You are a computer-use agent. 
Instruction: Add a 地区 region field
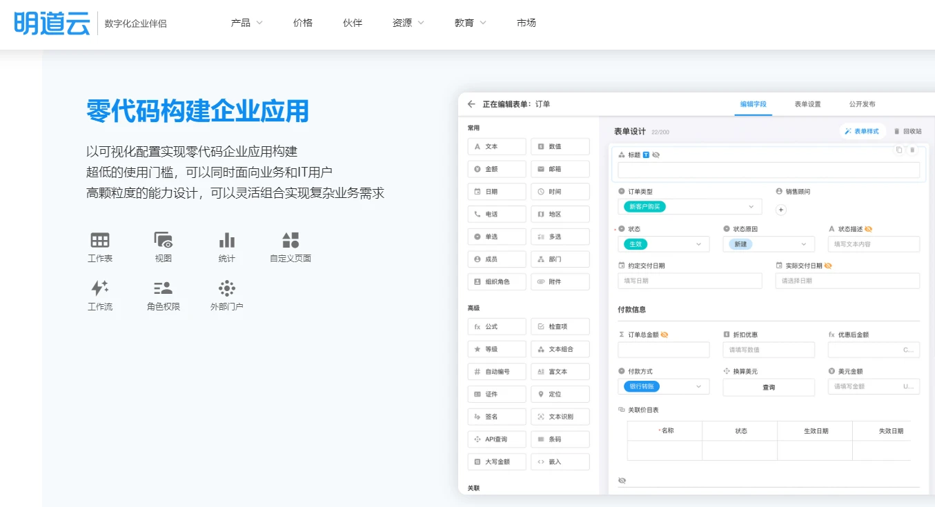pyautogui.click(x=560, y=214)
